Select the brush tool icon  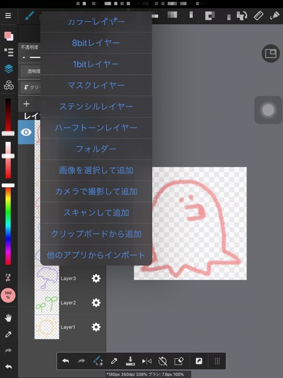tap(29, 16)
